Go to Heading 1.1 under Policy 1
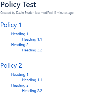The height and width of the screenshot is (102, 106). click(x=32, y=40)
